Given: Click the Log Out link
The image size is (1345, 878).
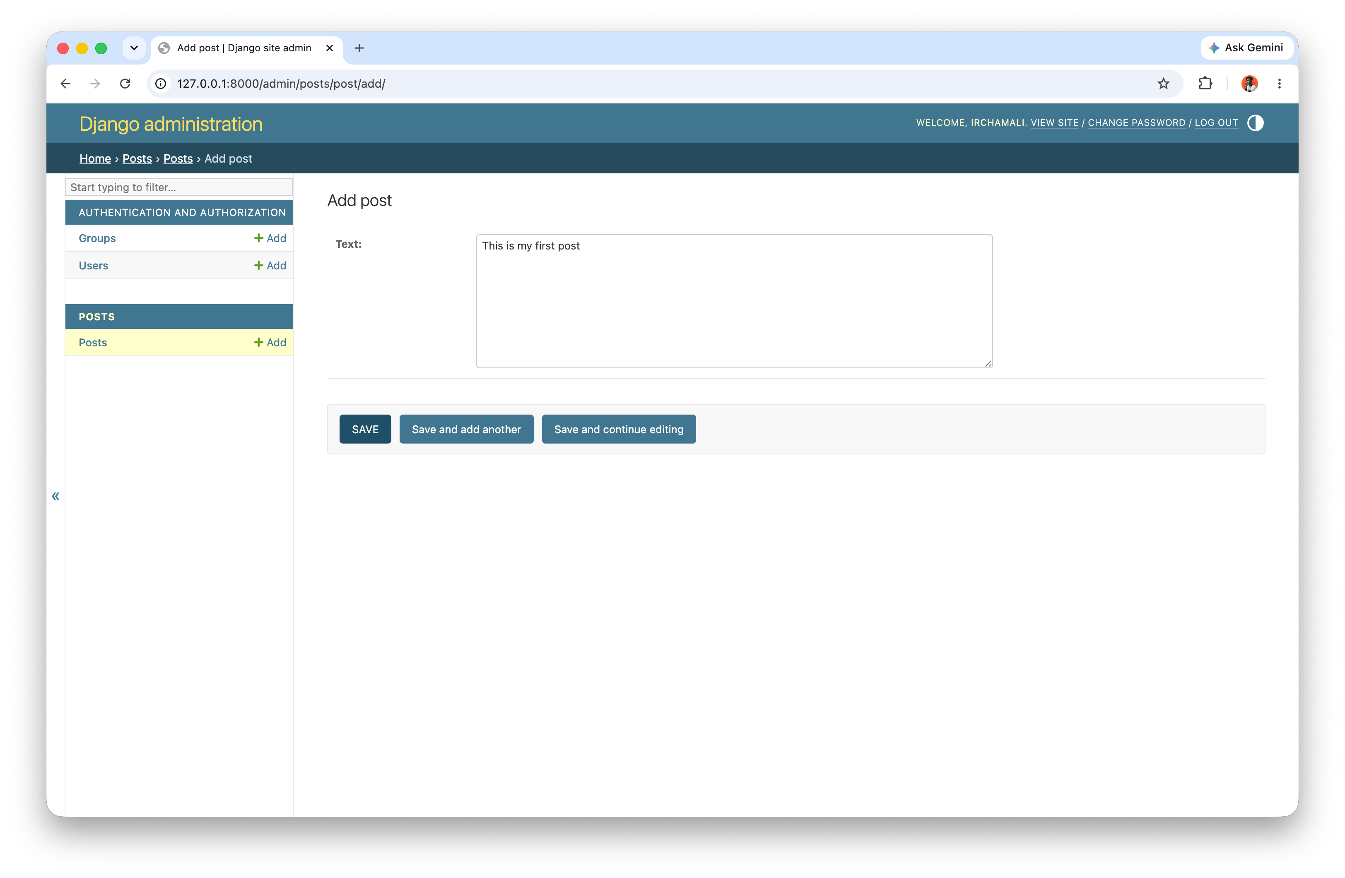Looking at the screenshot, I should (1216, 122).
